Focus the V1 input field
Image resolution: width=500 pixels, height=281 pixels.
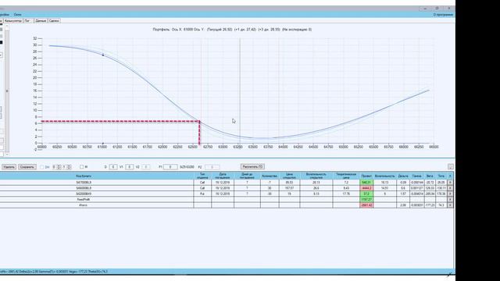coord(129,167)
